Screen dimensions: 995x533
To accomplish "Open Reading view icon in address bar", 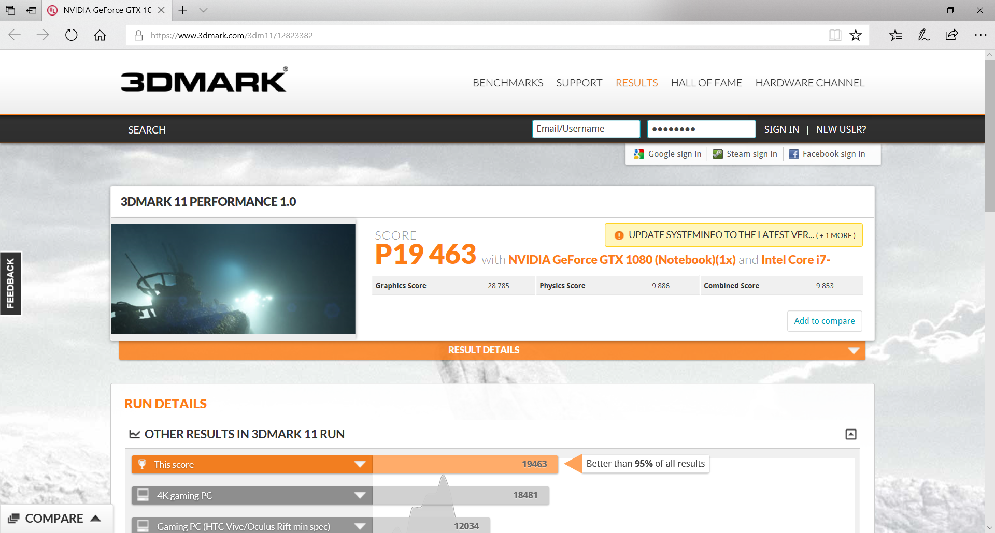I will tap(834, 35).
